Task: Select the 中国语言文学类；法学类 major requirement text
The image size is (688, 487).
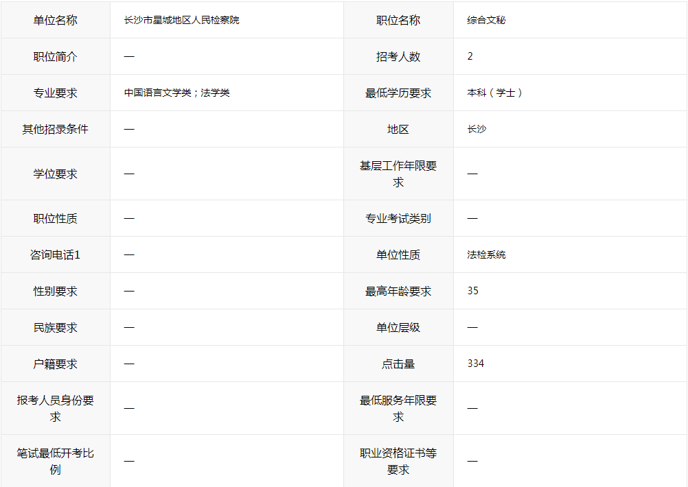Action: click(x=177, y=93)
